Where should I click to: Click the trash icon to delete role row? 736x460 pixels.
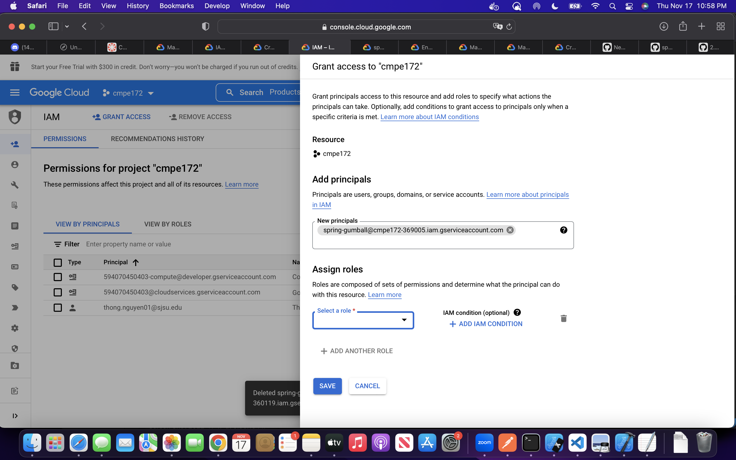click(563, 318)
